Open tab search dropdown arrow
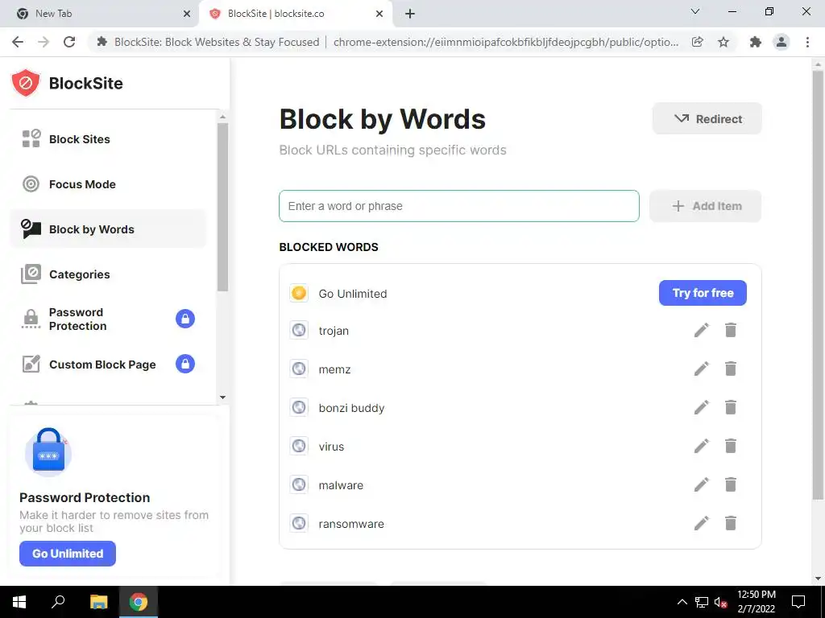The width and height of the screenshot is (825, 618). coord(695,11)
